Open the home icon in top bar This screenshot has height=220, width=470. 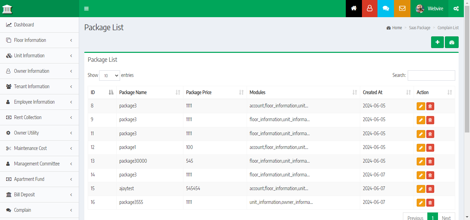tap(354, 9)
